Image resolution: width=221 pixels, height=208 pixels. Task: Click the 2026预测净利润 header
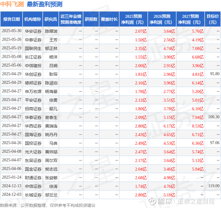pyautogui.click(x=162, y=19)
